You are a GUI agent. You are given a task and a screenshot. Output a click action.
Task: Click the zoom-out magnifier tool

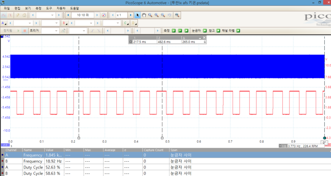(x=163, y=15)
